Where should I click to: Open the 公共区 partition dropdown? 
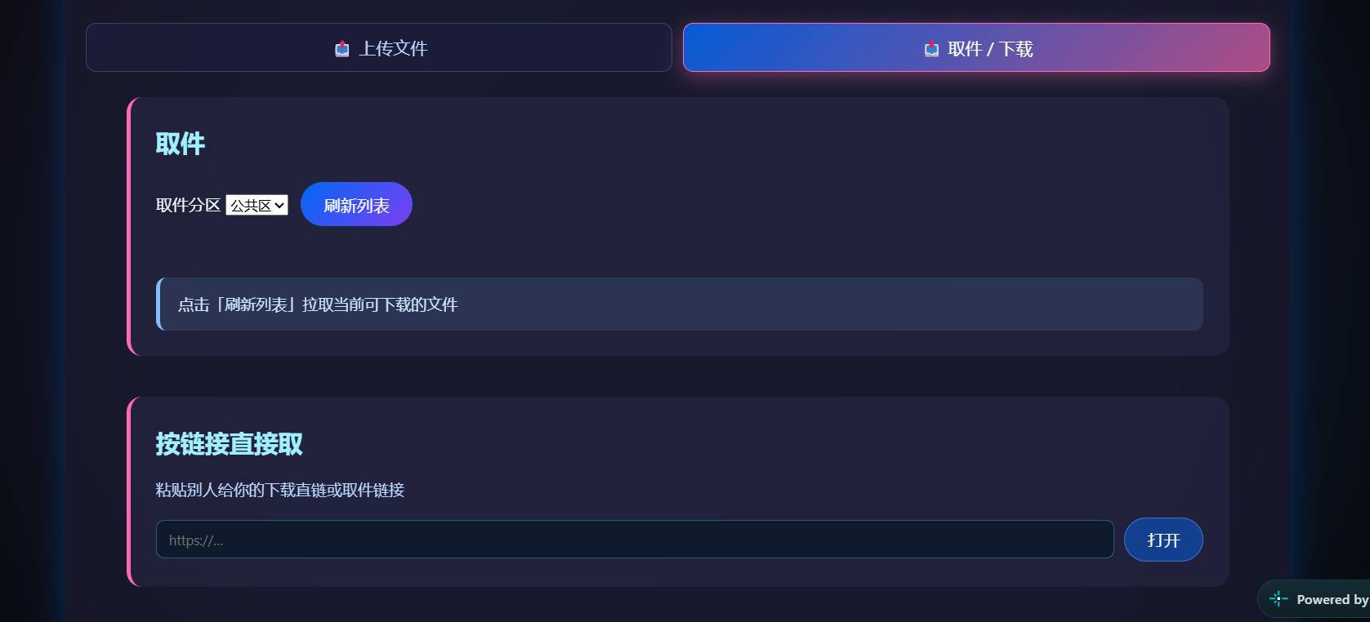tap(257, 205)
